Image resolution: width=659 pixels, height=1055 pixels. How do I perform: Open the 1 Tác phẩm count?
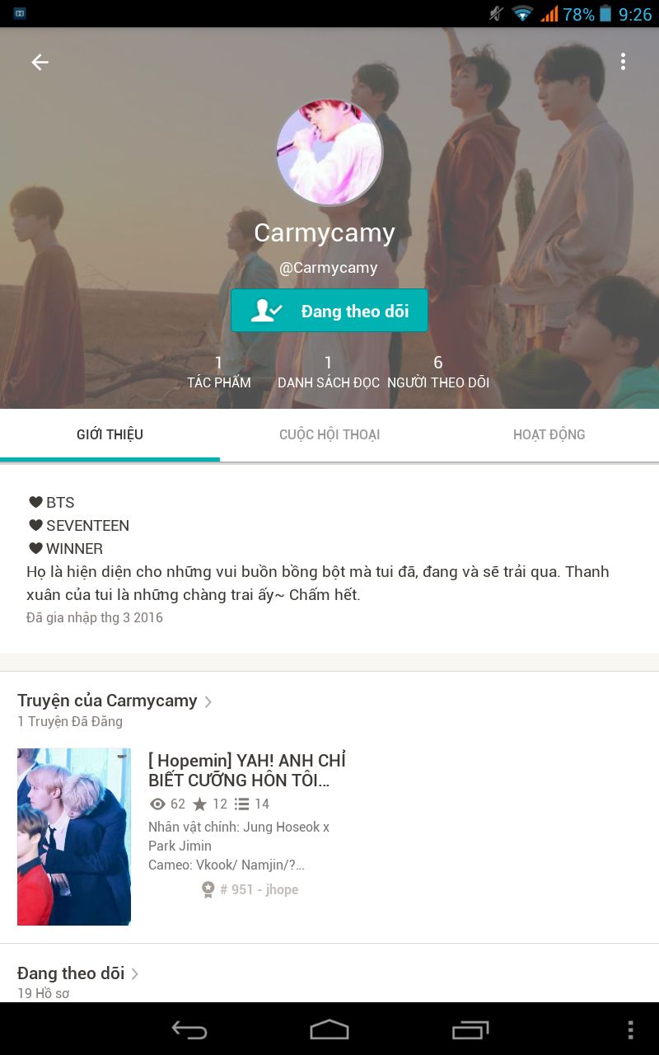(219, 372)
